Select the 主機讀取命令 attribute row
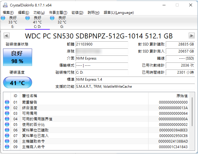This screenshot has width=198, height=154. pyautogui.click(x=96, y=141)
